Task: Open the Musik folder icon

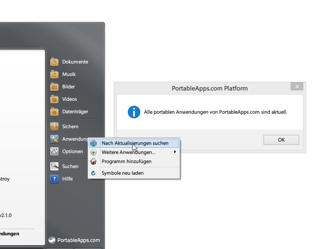Action: pyautogui.click(x=54, y=74)
